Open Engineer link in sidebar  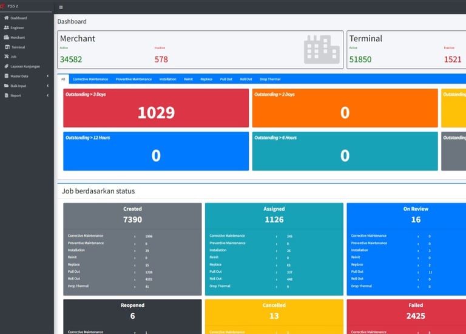tap(17, 28)
